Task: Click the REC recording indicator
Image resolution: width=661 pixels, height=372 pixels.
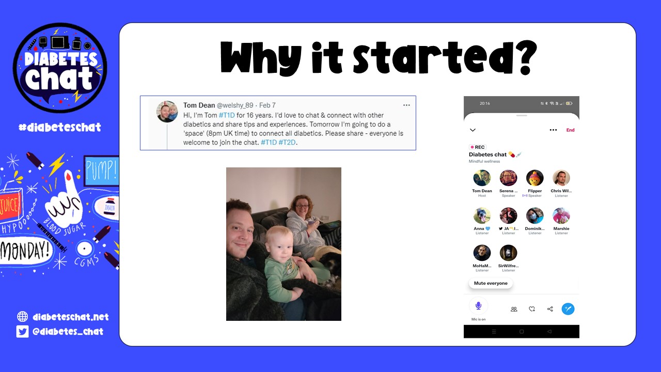Action: [x=478, y=147]
